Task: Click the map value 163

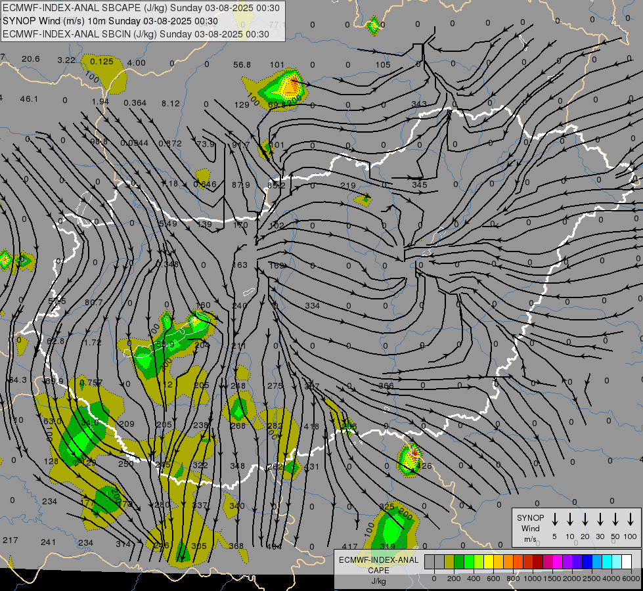Action: (x=240, y=265)
